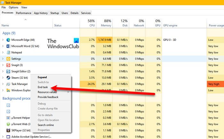The image size is (224, 139).
Task: Click the Steam process icon
Action: pos(8,78)
